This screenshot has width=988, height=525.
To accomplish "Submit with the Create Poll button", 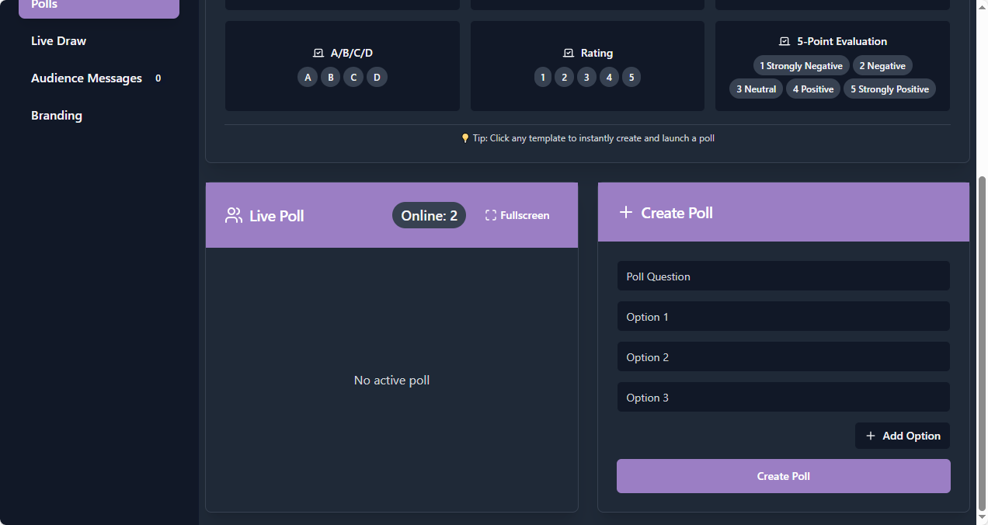I will [x=784, y=476].
